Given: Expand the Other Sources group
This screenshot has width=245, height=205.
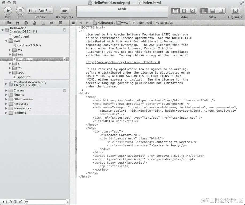Looking at the screenshot, I should 6,99.
